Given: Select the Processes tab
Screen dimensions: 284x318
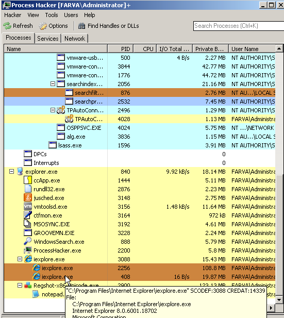Looking at the screenshot, I should click(19, 38).
